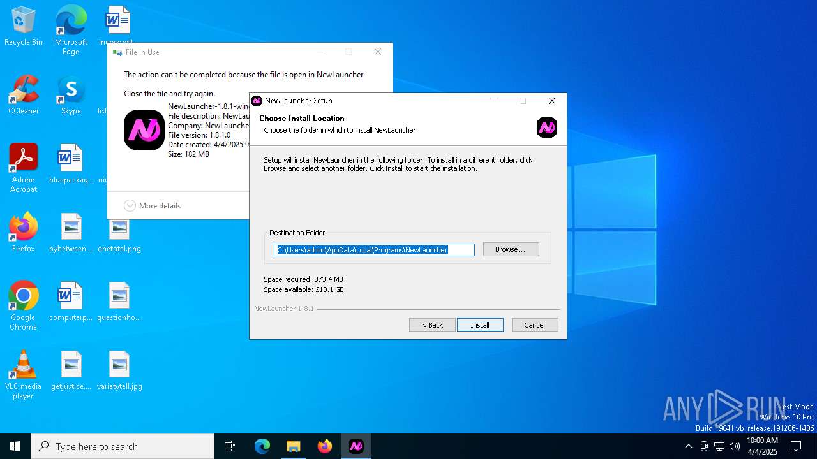Click the taskbar search box

point(123,446)
